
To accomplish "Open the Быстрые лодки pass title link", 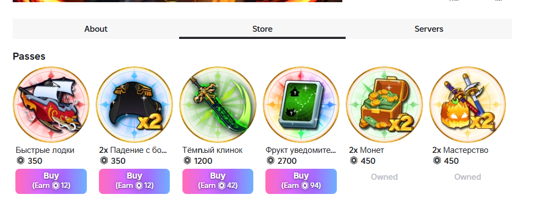I will (x=45, y=150).
